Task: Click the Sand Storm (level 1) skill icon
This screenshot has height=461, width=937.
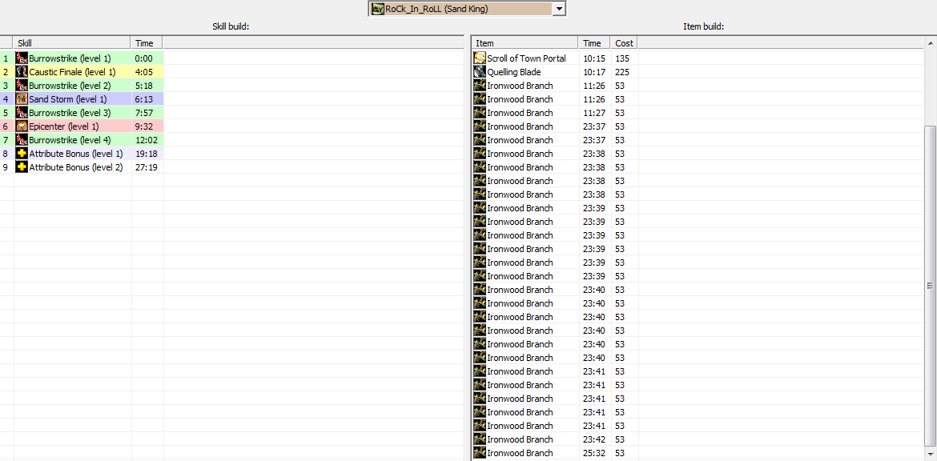Action: click(x=22, y=99)
